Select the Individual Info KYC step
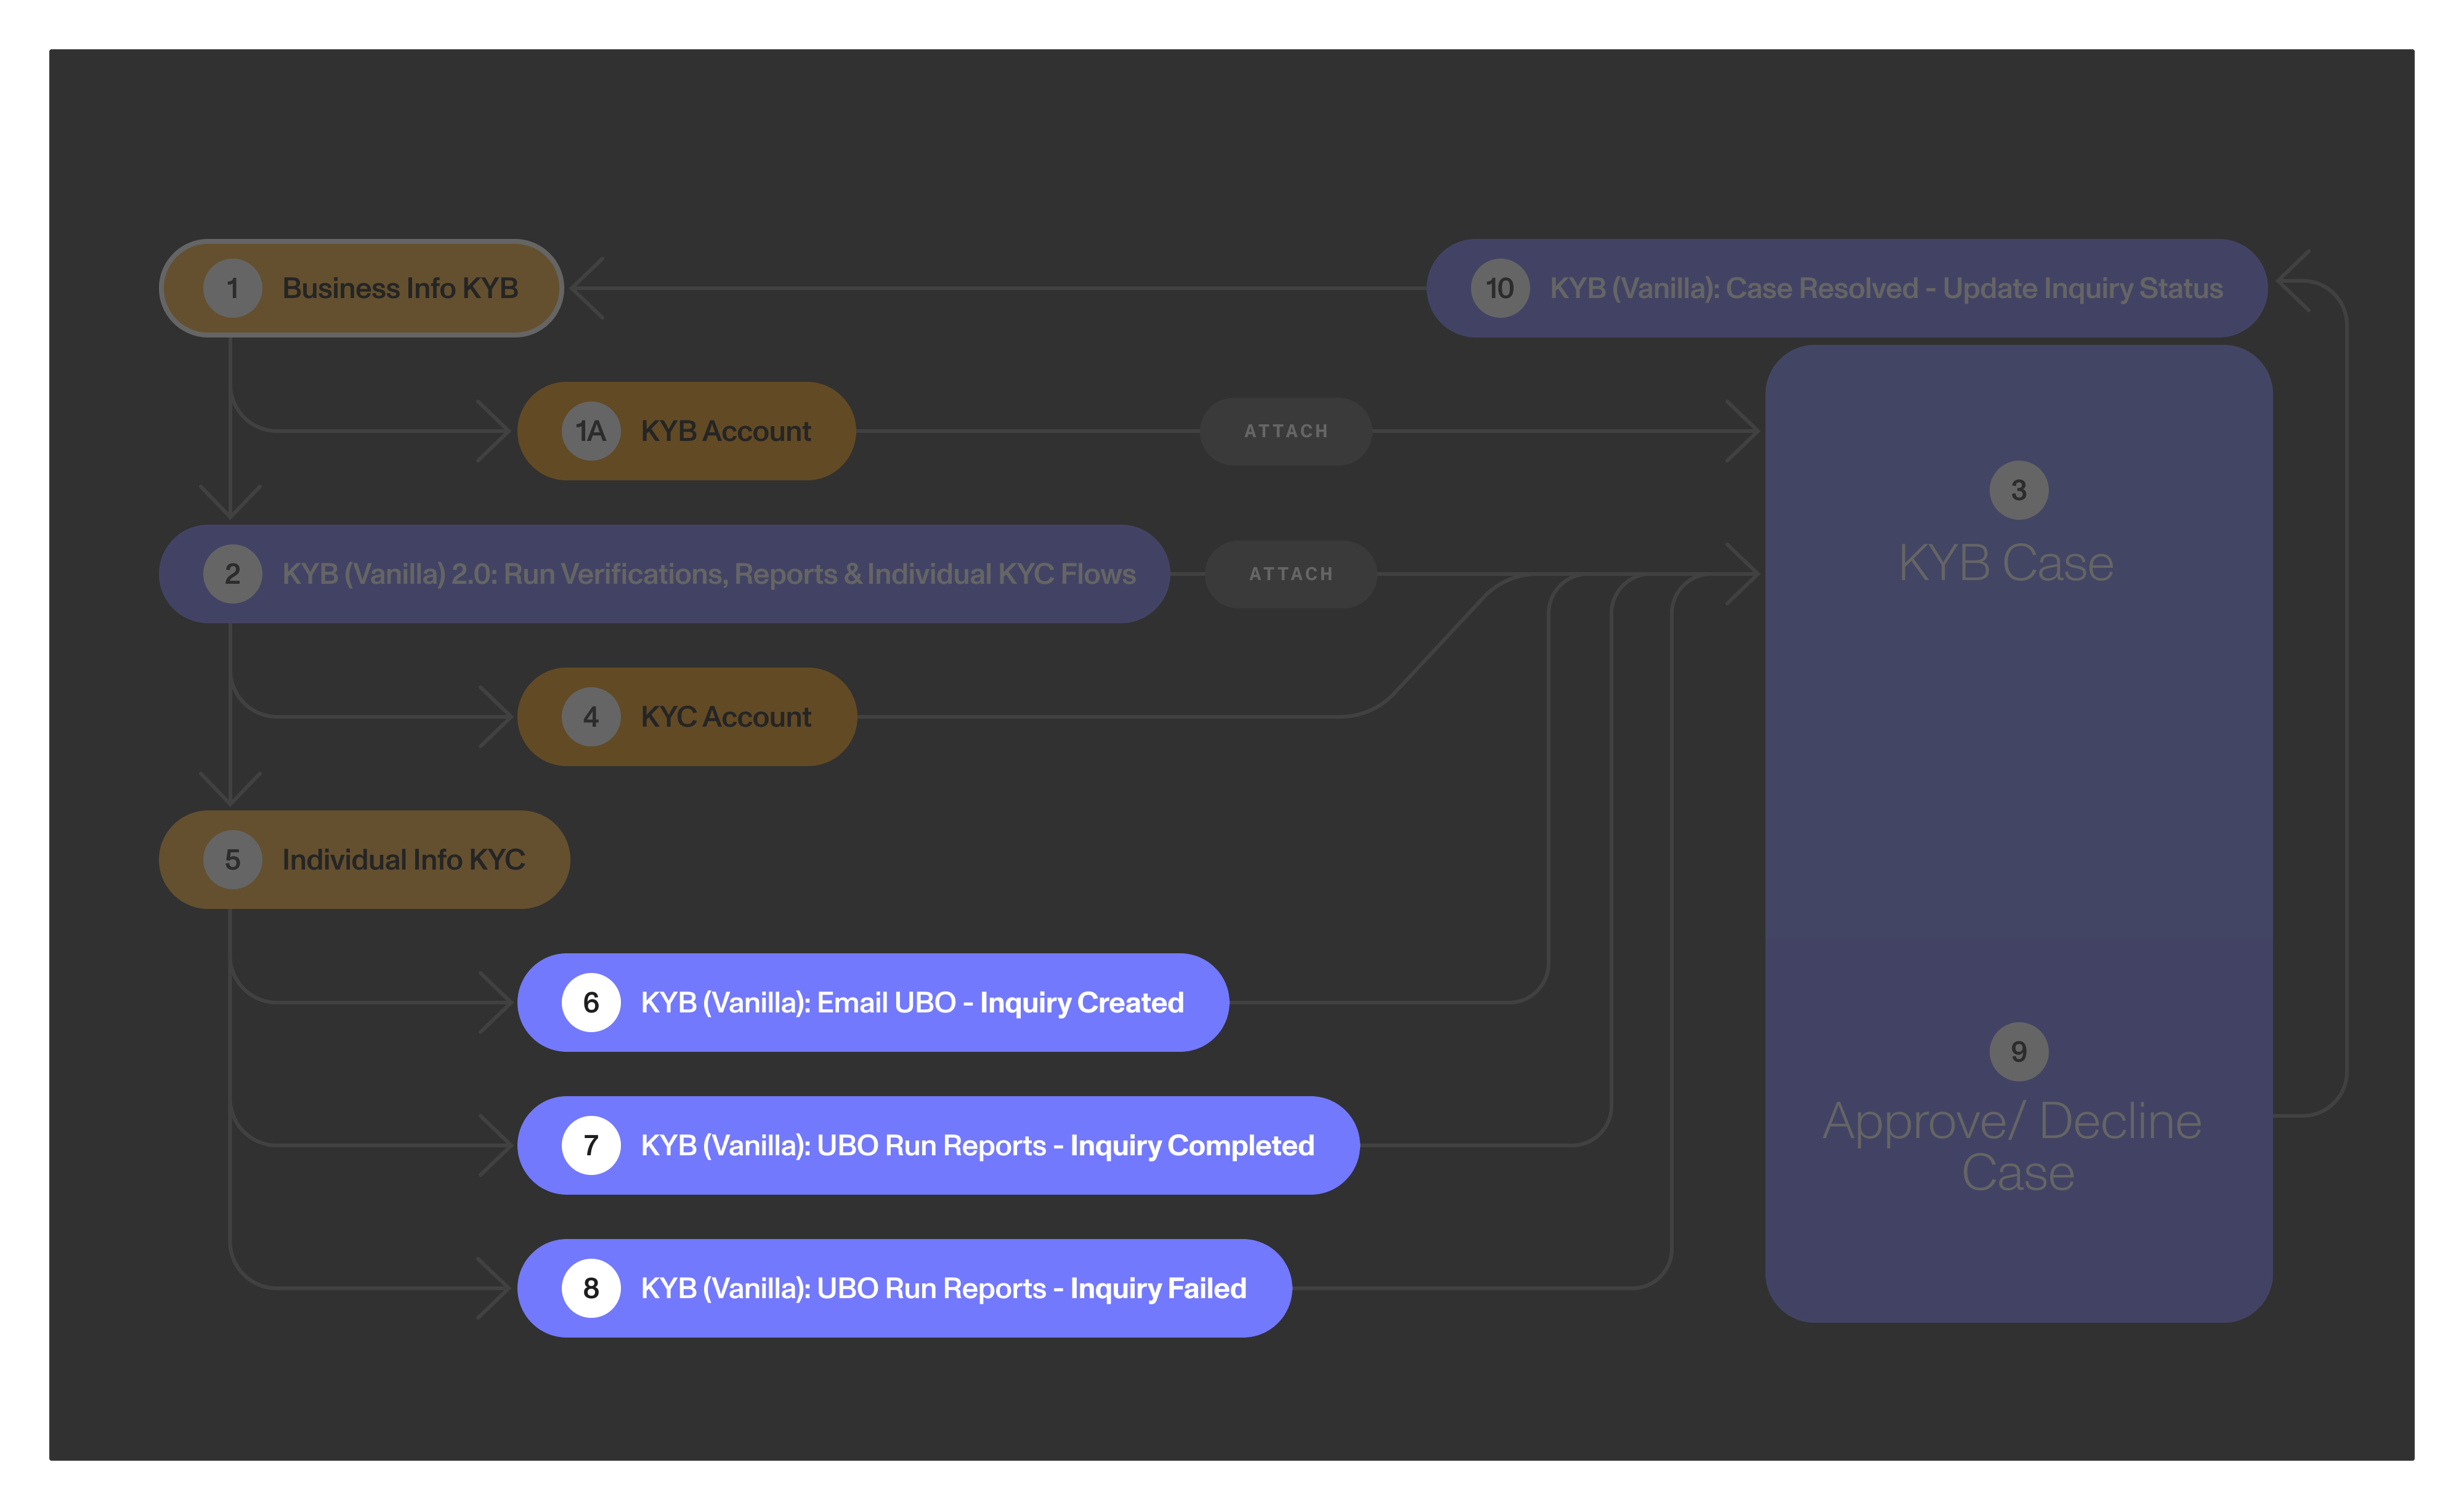The width and height of the screenshot is (2464, 1510). coord(404,859)
